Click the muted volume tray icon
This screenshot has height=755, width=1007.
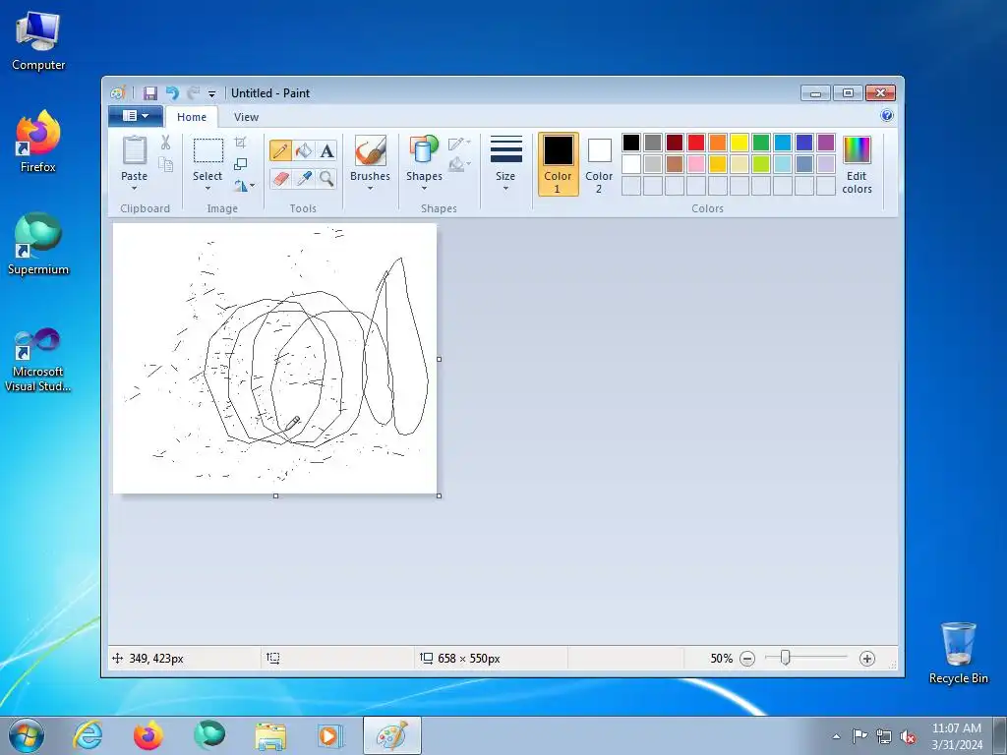(x=908, y=736)
